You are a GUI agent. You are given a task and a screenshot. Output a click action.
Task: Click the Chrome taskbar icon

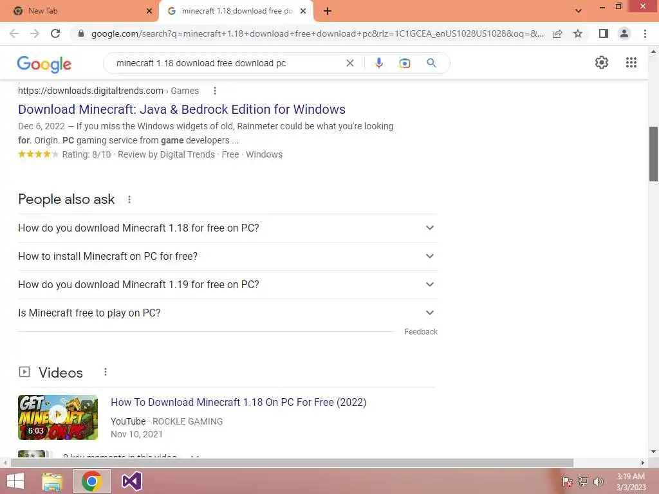[x=92, y=481]
